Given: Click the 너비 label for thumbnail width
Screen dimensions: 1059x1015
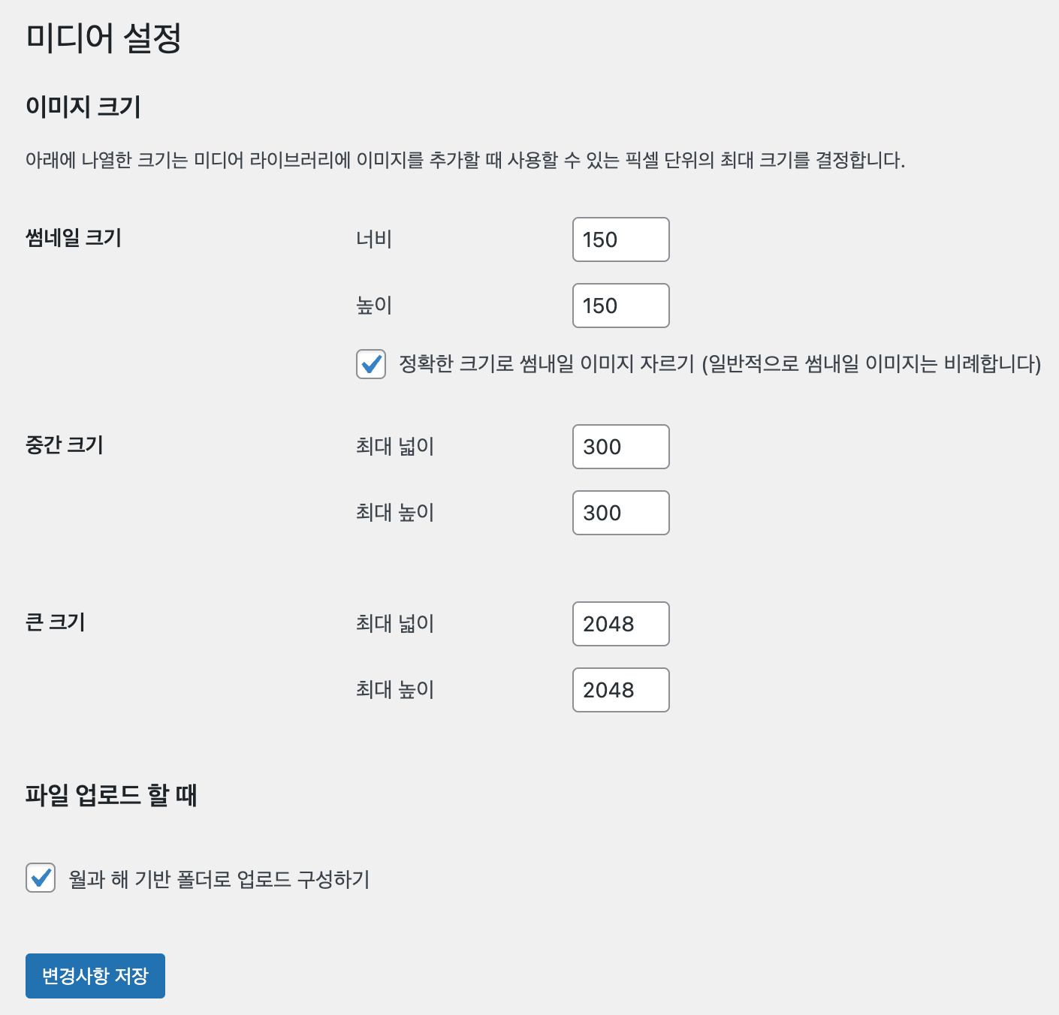Looking at the screenshot, I should tap(374, 239).
